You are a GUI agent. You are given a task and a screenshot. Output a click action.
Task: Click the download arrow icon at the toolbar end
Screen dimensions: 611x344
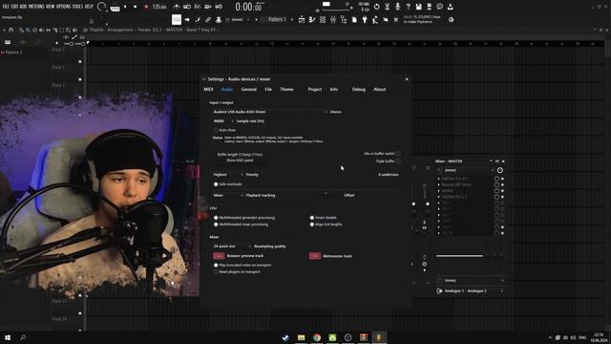pos(450,7)
